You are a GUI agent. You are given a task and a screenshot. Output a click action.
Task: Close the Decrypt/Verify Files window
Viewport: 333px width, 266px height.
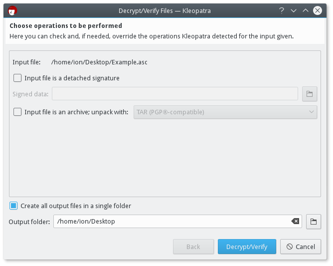317,10
